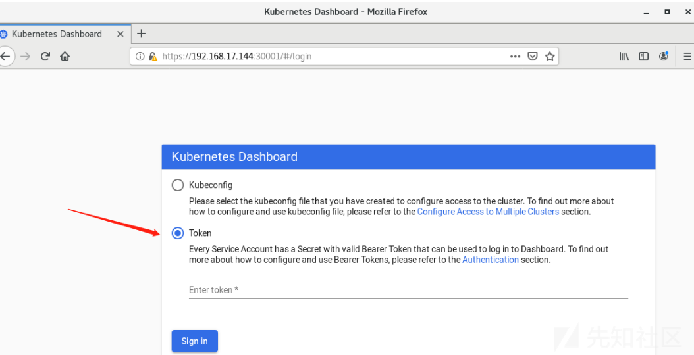The width and height of the screenshot is (694, 355).
Task: Select the Token radio option
Action: click(178, 233)
